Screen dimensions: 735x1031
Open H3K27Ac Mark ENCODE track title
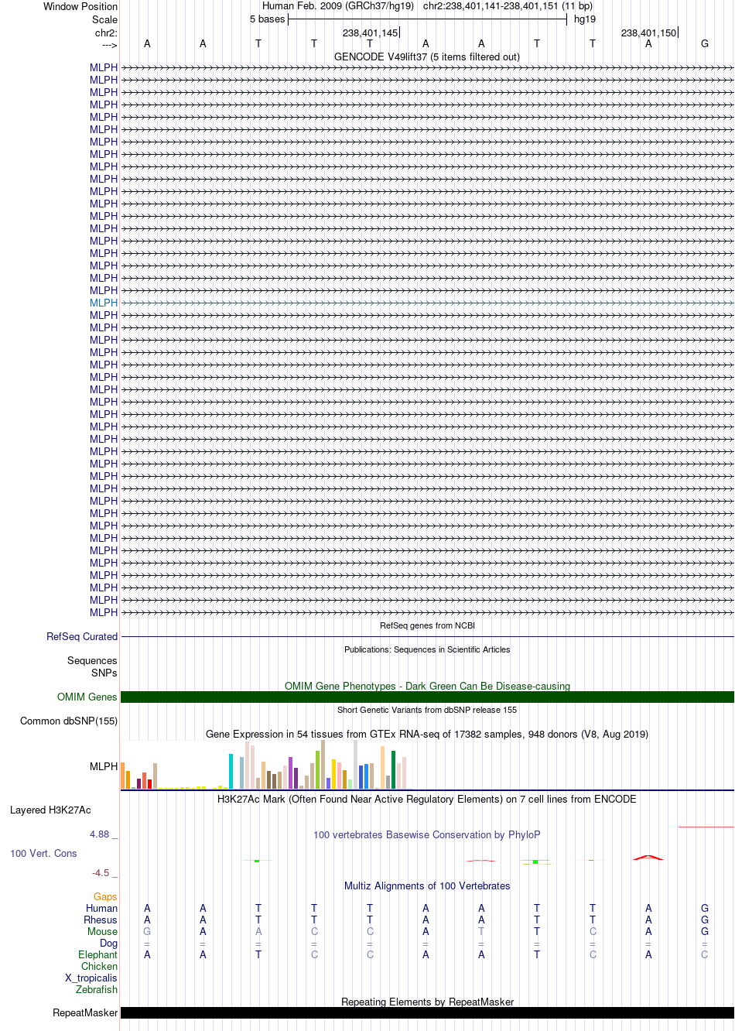427,800
